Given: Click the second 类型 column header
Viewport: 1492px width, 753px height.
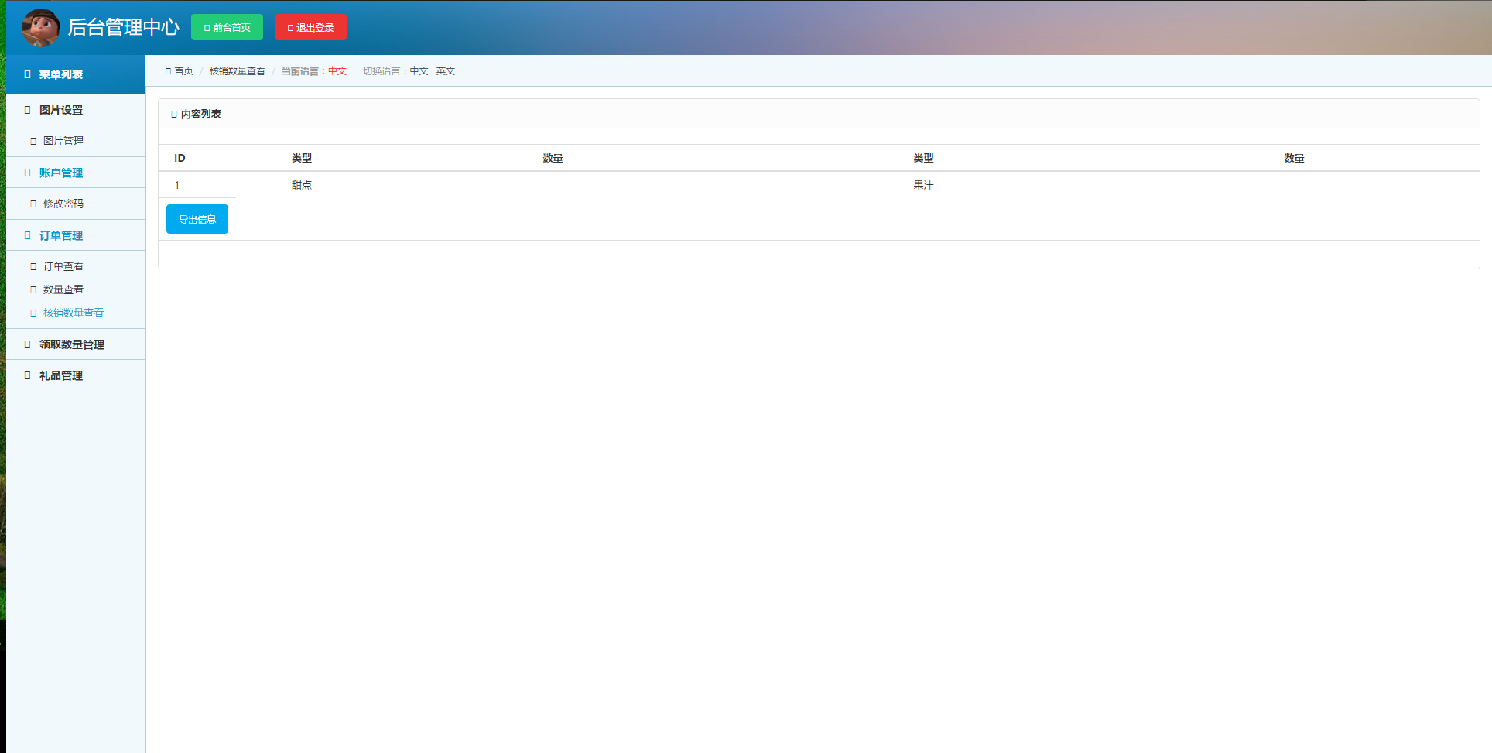Looking at the screenshot, I should [x=923, y=158].
